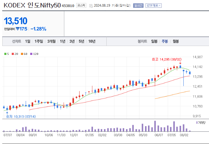Click the 06/07 date axis label

pyautogui.click(x=159, y=135)
